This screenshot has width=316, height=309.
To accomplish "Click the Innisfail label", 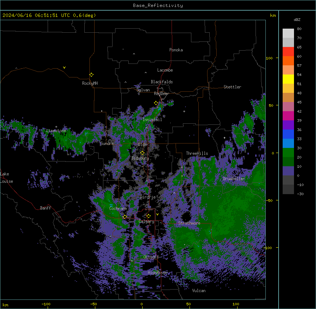I will [152, 120].
